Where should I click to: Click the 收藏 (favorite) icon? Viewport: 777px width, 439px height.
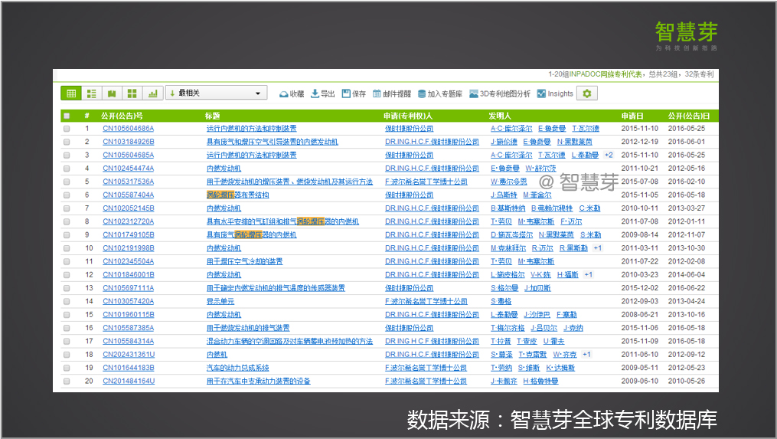point(291,93)
